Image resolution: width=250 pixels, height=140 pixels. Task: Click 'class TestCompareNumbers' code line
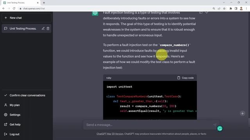[144, 96]
